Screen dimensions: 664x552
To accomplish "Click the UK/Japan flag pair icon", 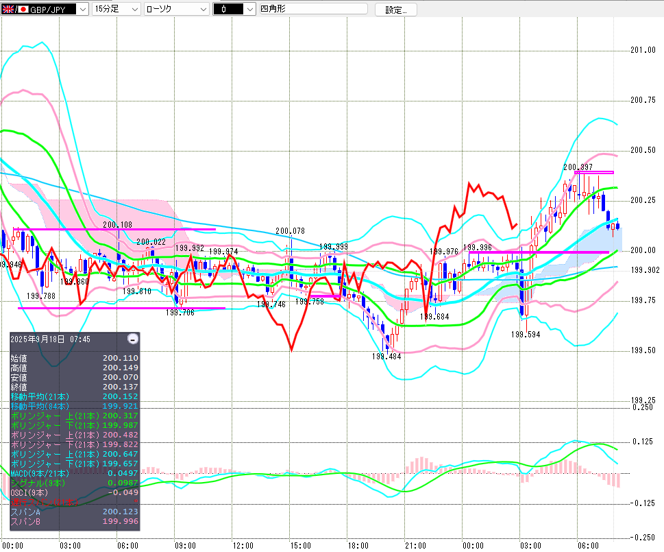I will [x=15, y=10].
